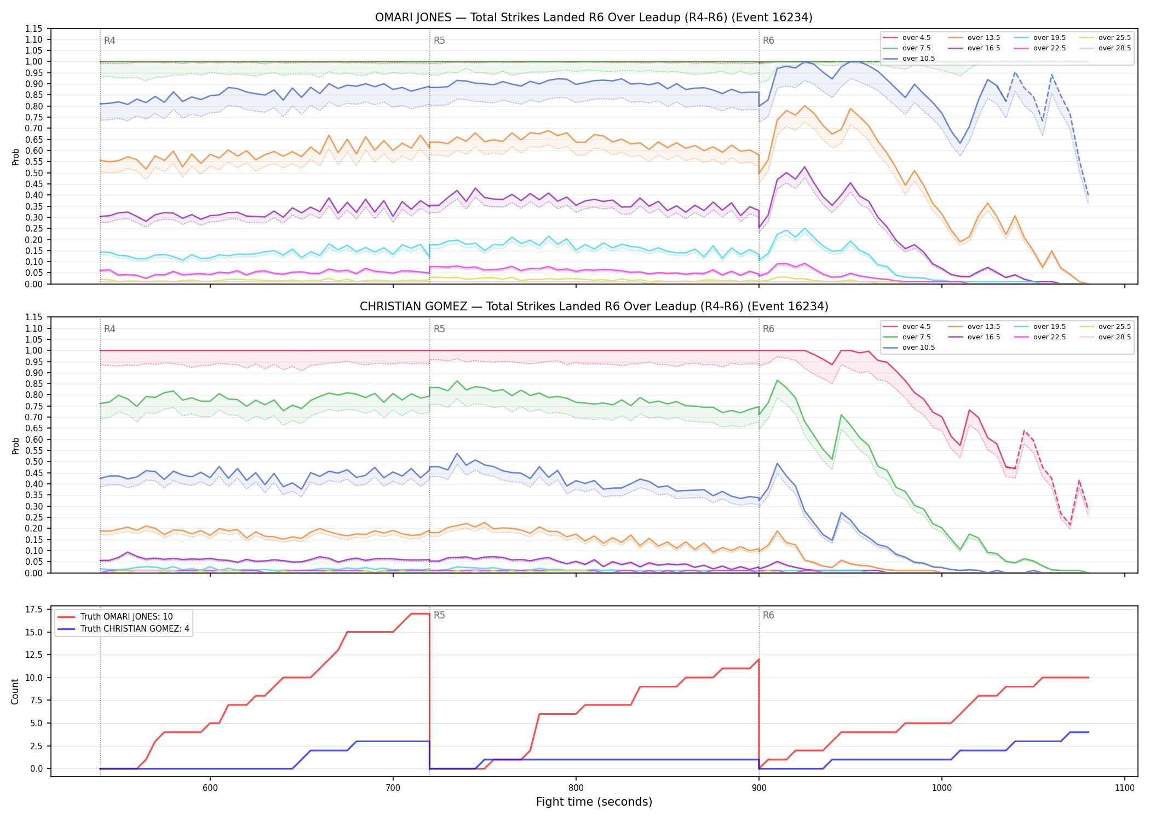This screenshot has width=1150, height=821.
Task: Click magenta 'over 22.5' line swatch in Gomez legend
Action: pos(1021,337)
